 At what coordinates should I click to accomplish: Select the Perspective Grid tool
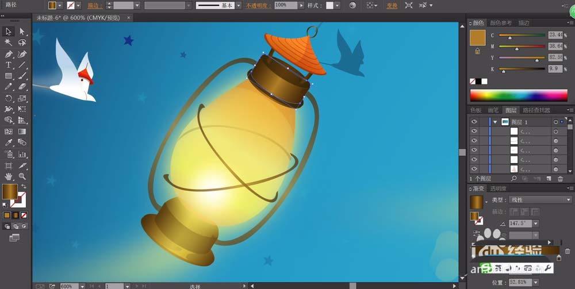tap(22, 120)
